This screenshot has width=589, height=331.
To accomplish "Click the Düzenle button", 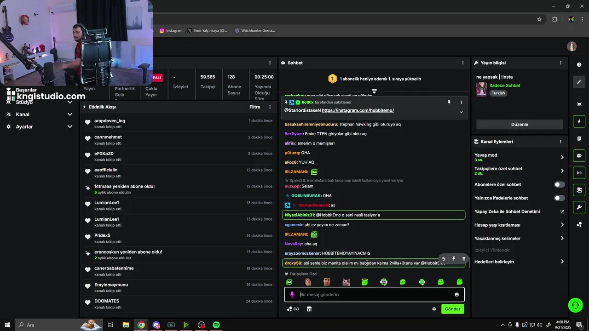I will 520,125.
